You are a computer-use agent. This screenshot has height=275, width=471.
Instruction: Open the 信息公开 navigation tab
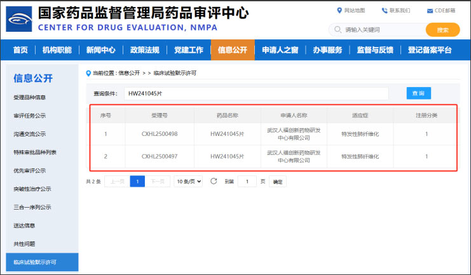pos(232,50)
